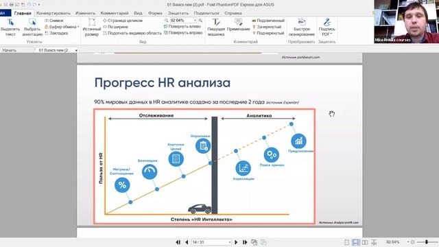Click Подогнать видимую область
Screen dimensions: 439x247
(x=132, y=33)
